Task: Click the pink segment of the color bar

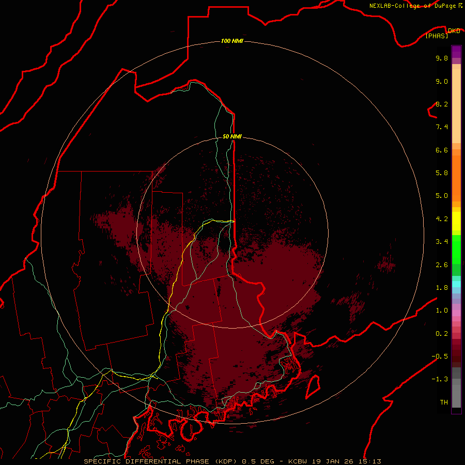Action: click(x=456, y=313)
